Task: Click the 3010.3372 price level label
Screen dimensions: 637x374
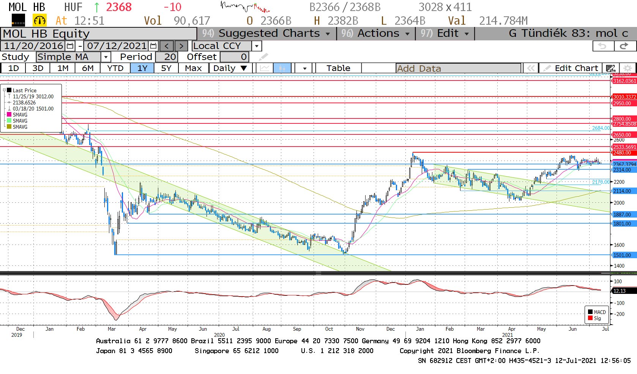Action: click(x=624, y=97)
